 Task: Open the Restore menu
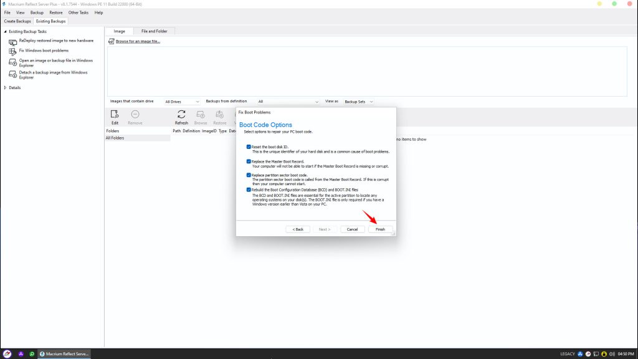click(x=55, y=12)
